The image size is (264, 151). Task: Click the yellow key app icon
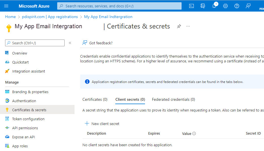(9, 28)
